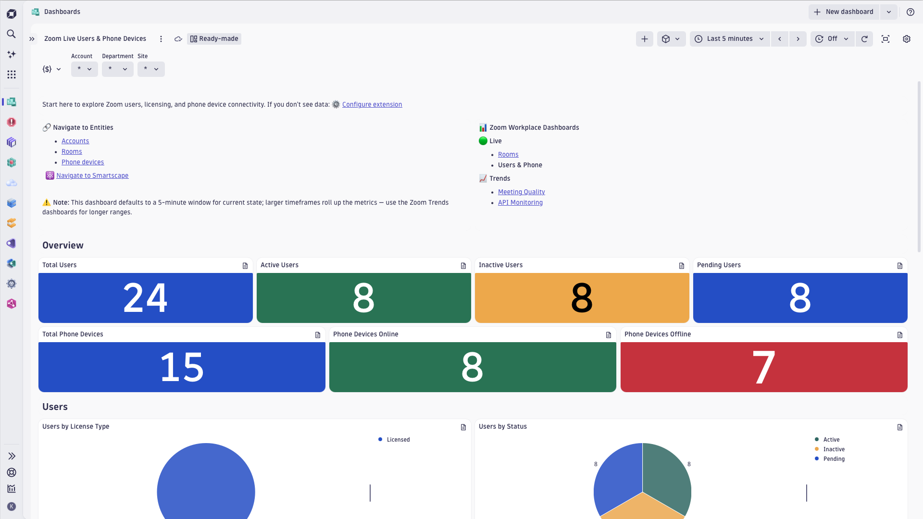923x519 pixels.
Task: Open the auto-refresh Off dropdown
Action: [832, 39]
